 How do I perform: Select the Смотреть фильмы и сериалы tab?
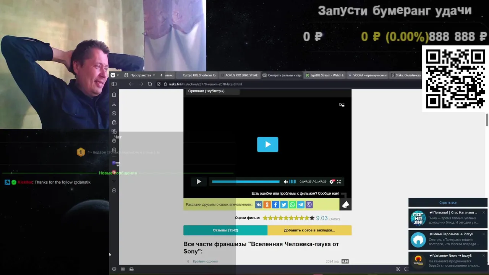tap(282, 75)
